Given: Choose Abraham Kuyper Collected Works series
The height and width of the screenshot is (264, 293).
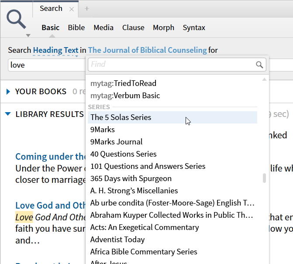Looking at the screenshot, I should [x=172, y=215].
